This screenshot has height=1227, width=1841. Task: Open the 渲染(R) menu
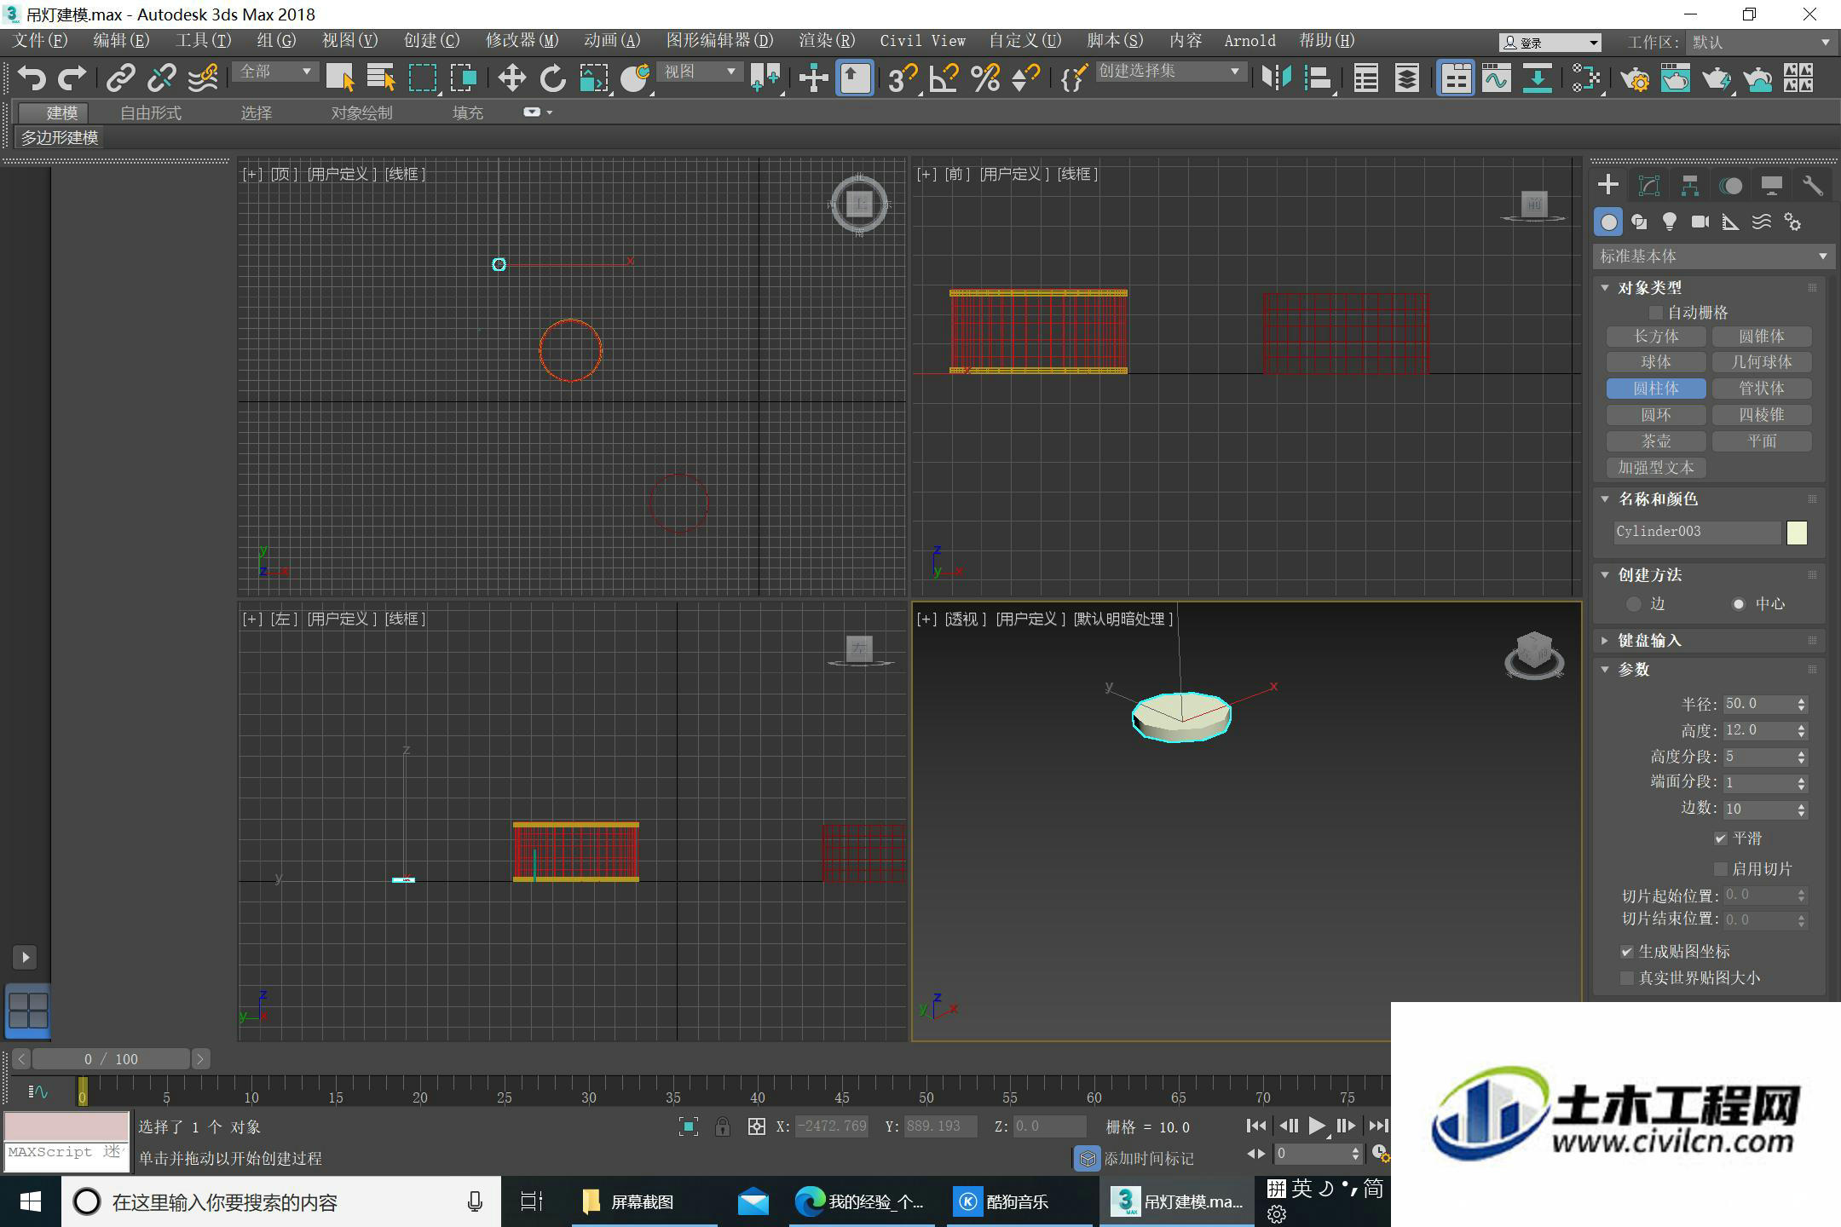(827, 41)
